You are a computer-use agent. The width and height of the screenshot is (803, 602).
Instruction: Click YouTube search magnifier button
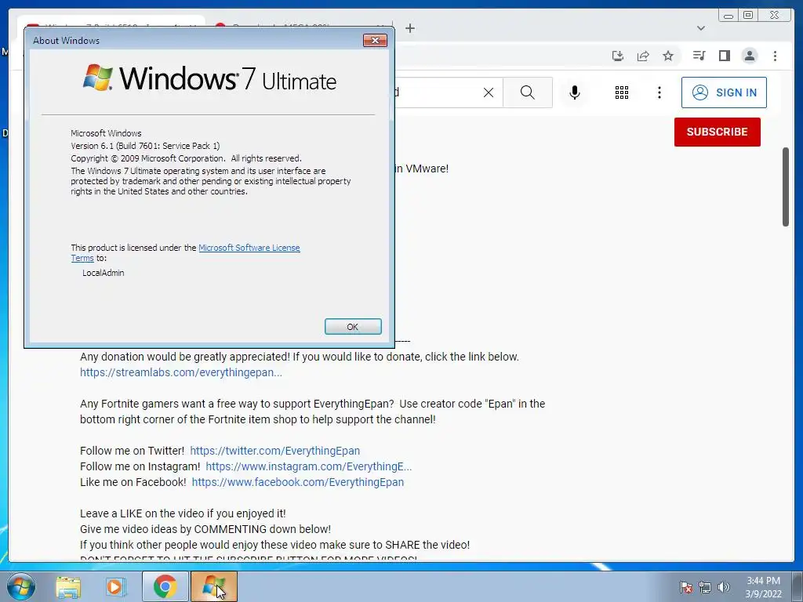coord(528,92)
